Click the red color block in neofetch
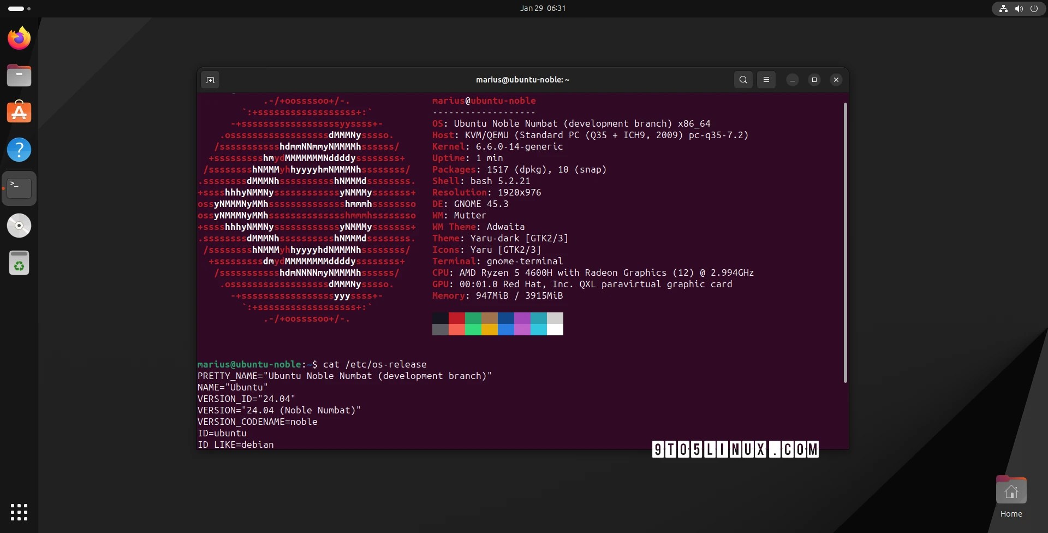Screen dimensions: 1048x533 [457, 318]
